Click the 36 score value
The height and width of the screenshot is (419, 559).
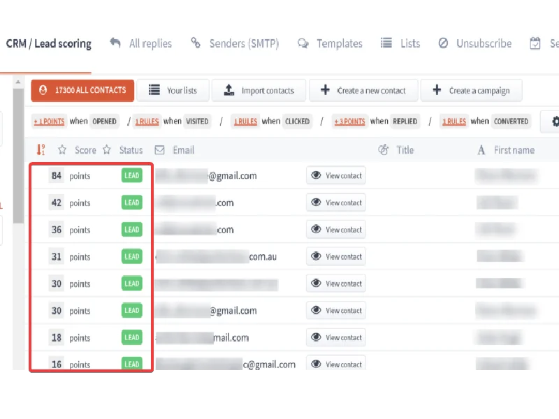57,230
